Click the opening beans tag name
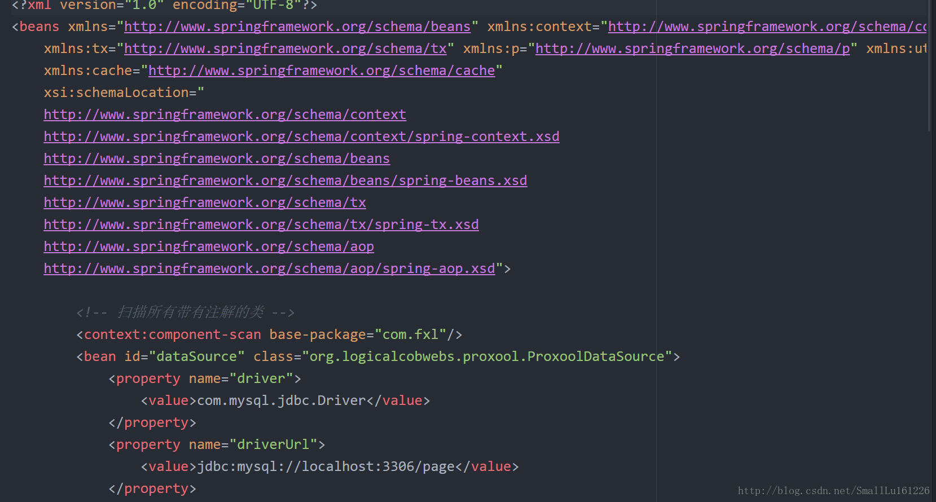 coord(39,27)
